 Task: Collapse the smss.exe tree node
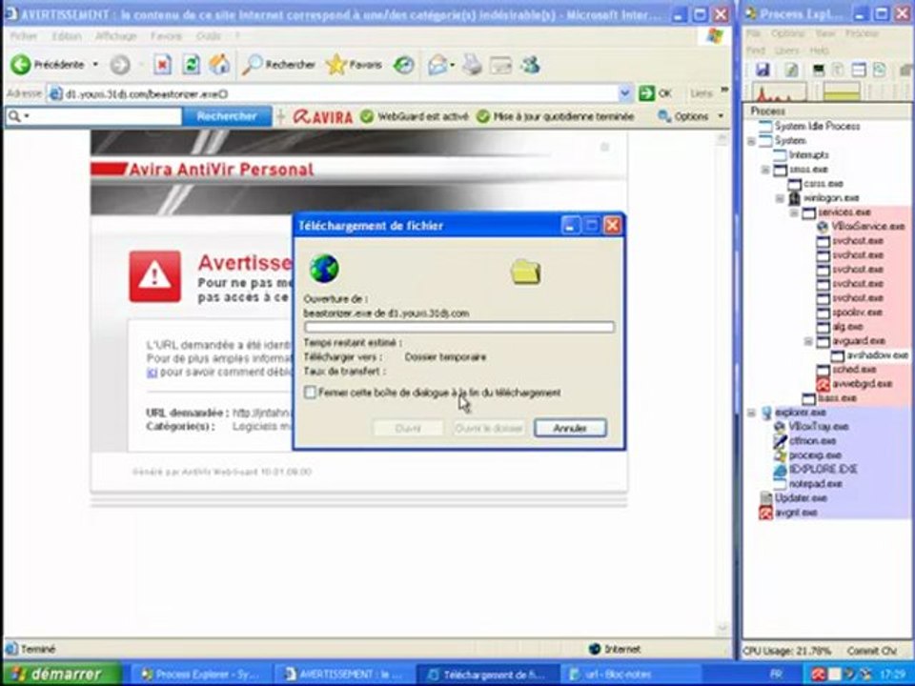(x=765, y=170)
